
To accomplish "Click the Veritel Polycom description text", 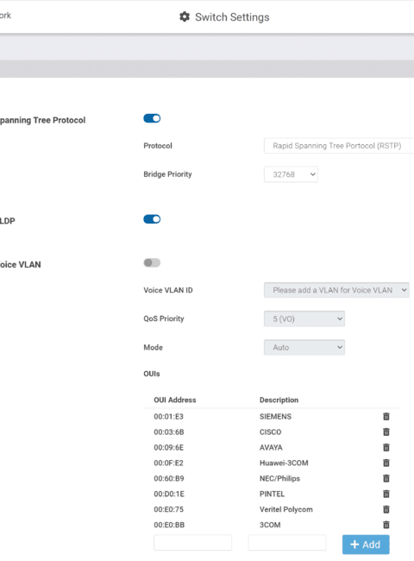I will click(x=286, y=509).
